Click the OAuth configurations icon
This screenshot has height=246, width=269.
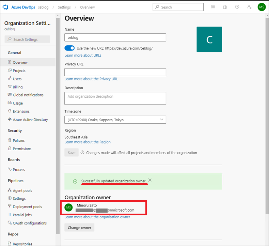10,222
